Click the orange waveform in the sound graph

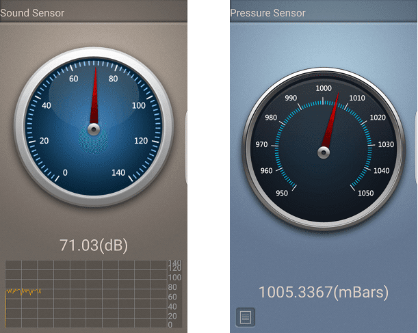(x=23, y=291)
